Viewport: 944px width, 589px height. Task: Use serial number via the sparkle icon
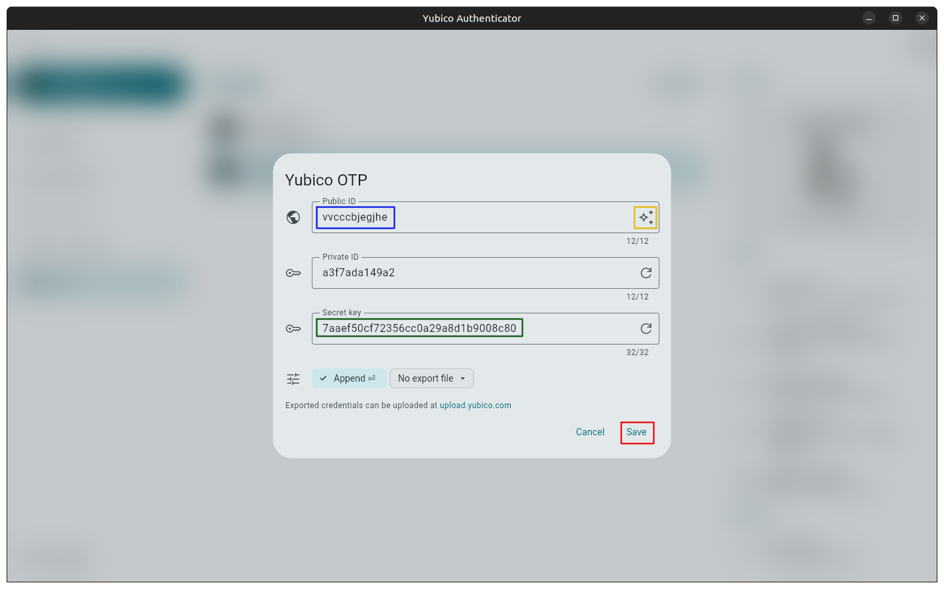click(x=645, y=217)
